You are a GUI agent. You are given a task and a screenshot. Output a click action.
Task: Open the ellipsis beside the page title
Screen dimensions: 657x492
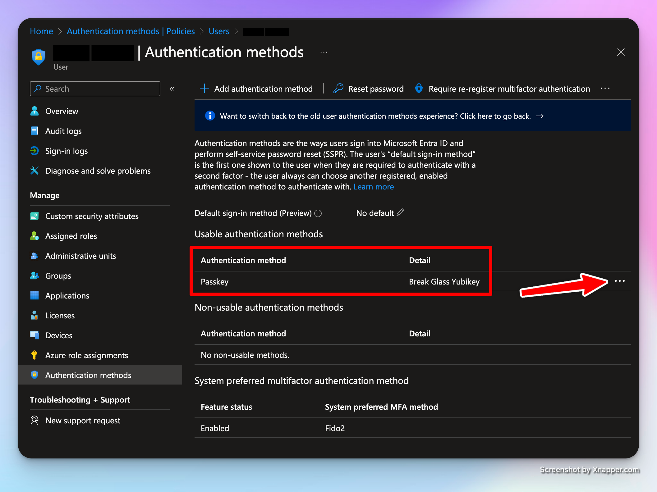tap(324, 52)
